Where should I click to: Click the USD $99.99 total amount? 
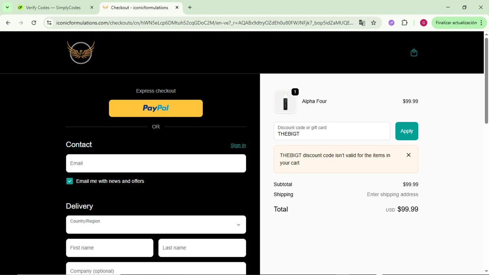pyautogui.click(x=402, y=209)
